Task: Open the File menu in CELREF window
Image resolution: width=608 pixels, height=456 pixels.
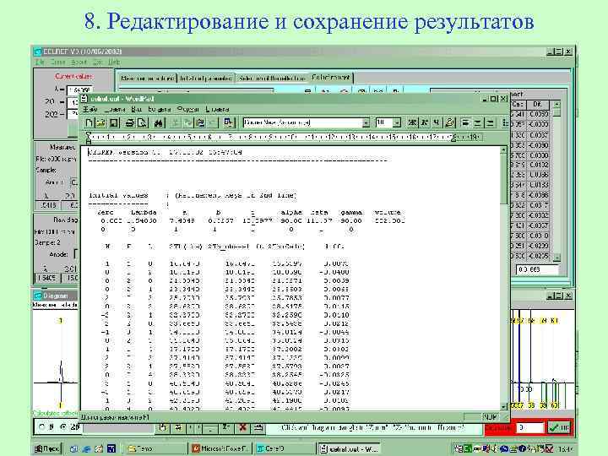Action: 40,62
